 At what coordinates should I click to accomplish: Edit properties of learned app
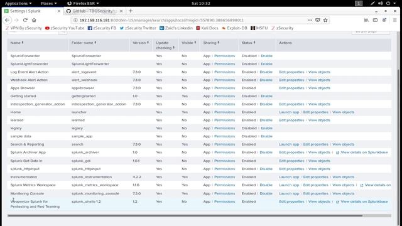click(x=291, y=120)
